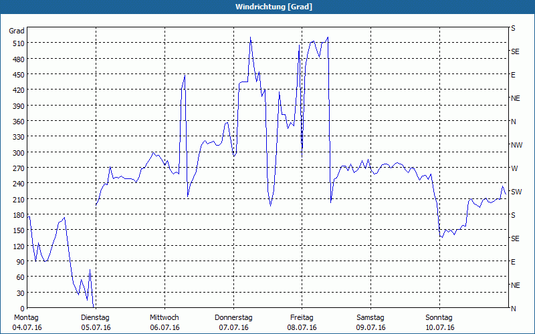Select the Dienstag 05.07.16 date label
Viewport: 535px width, 334px height.
point(96,323)
